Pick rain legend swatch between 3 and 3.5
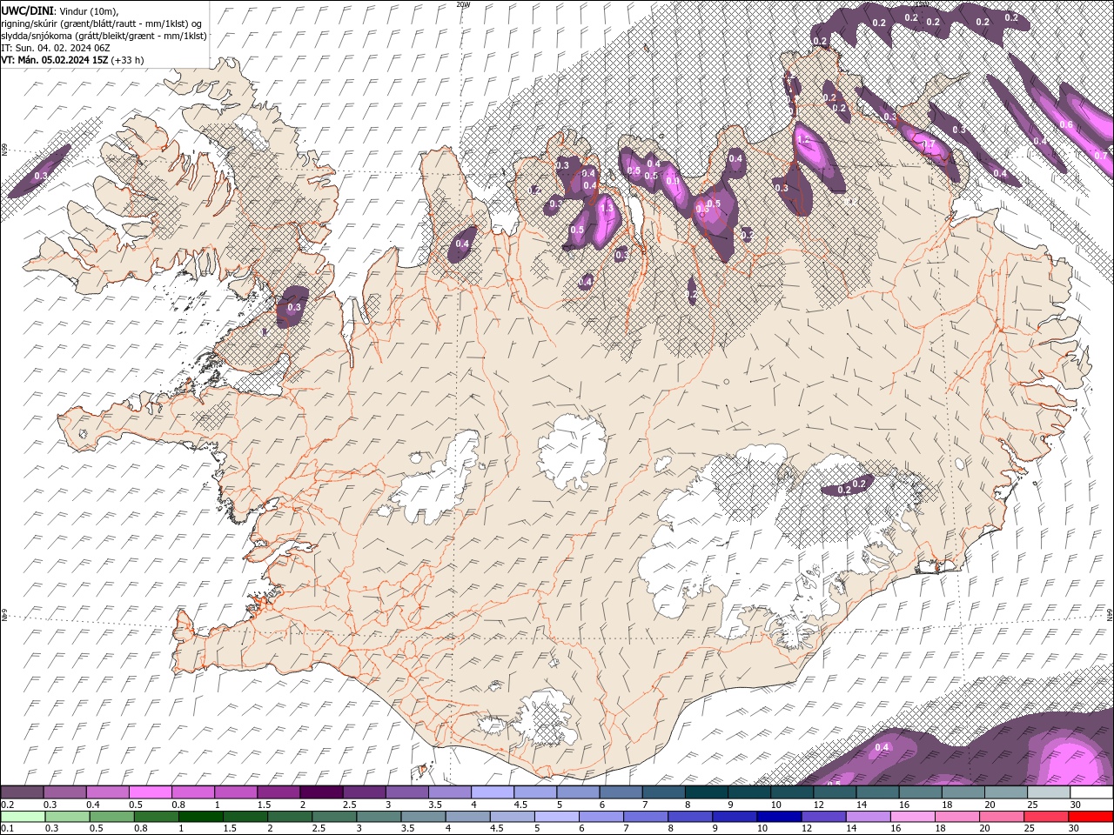Screen dimensions: 1114x835 [x=378, y=817]
